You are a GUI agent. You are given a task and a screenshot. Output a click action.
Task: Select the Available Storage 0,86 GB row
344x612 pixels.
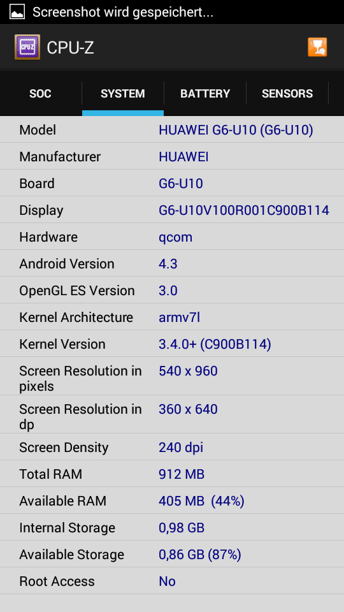coord(172,554)
